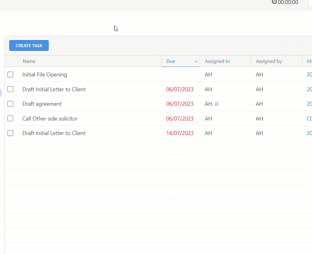Image resolution: width=312 pixels, height=254 pixels.
Task: Click the 14/07/2023 due date
Action: tap(180, 133)
